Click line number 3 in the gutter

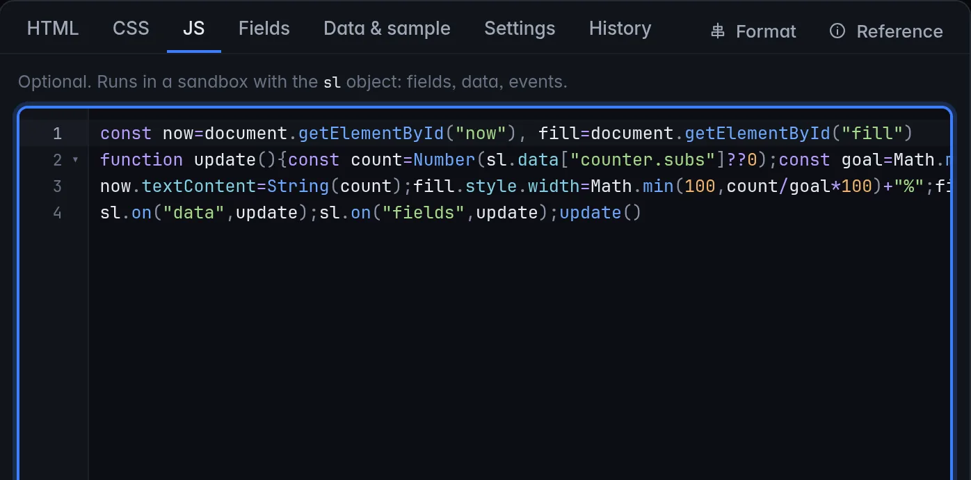point(57,186)
